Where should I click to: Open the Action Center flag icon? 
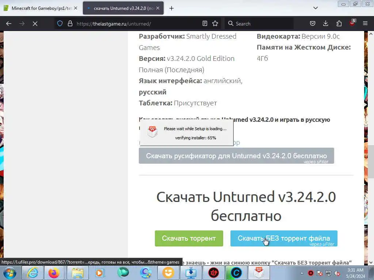pyautogui.click(x=319, y=273)
